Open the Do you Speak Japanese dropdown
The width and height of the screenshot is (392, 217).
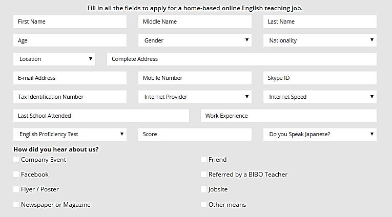click(320, 134)
